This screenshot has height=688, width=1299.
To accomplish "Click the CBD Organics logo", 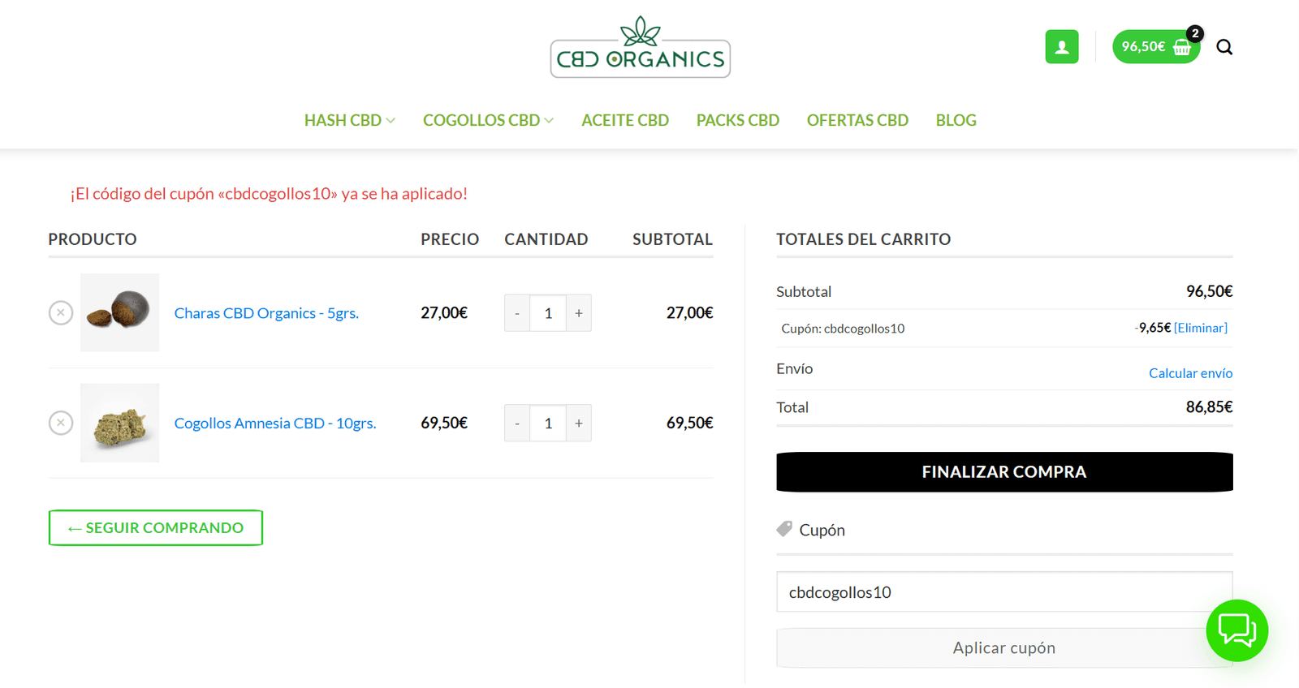I will pos(641,47).
